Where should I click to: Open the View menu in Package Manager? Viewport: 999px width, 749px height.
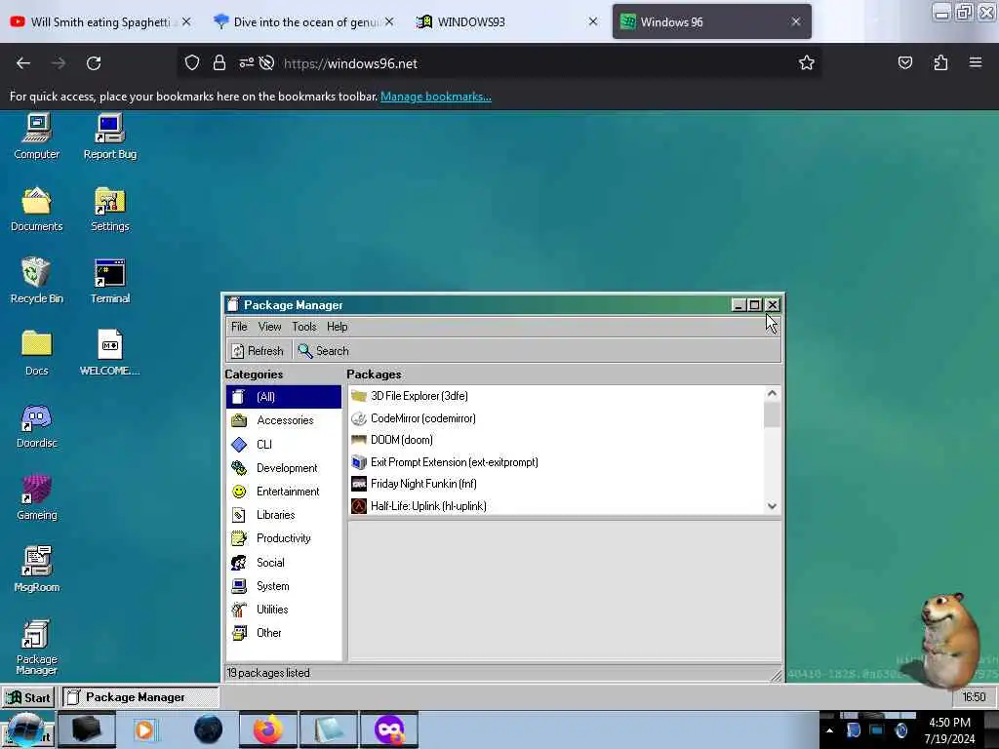(x=269, y=327)
